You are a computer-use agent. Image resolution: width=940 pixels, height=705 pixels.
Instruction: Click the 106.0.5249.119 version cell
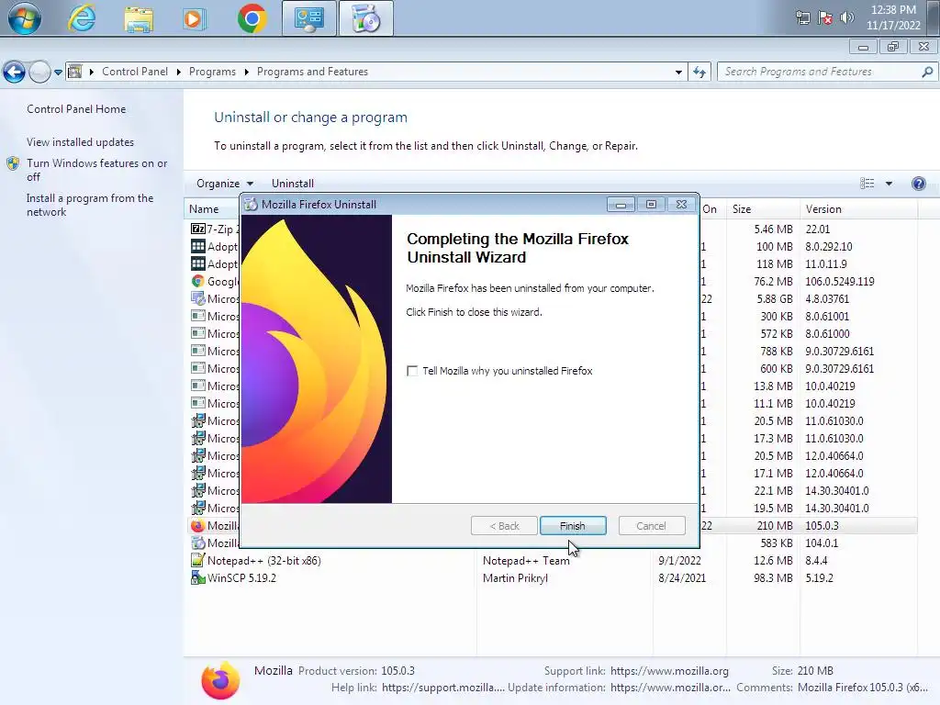839,281
